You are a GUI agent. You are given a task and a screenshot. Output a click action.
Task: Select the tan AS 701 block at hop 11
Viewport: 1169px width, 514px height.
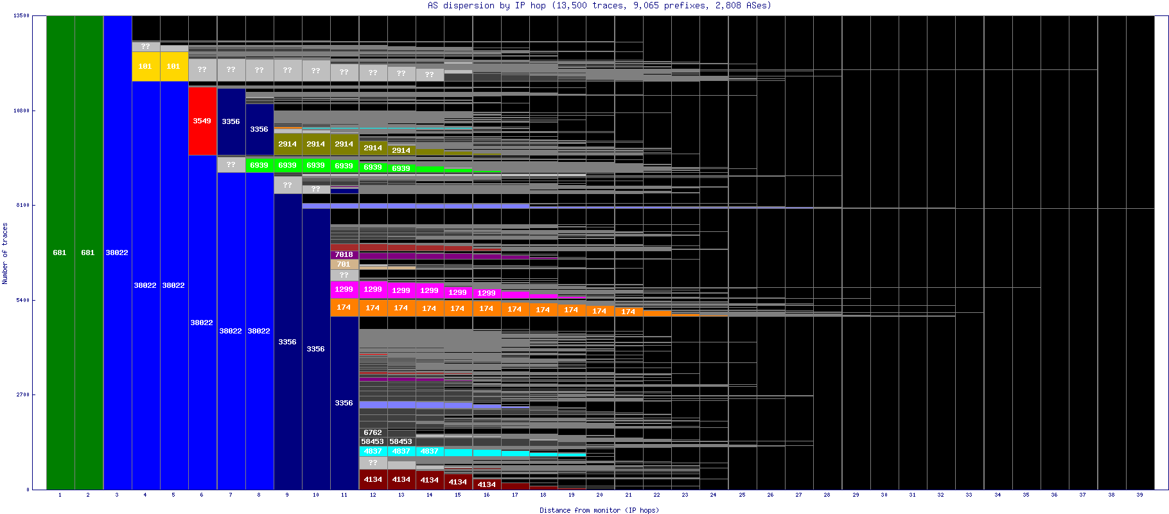tap(344, 264)
